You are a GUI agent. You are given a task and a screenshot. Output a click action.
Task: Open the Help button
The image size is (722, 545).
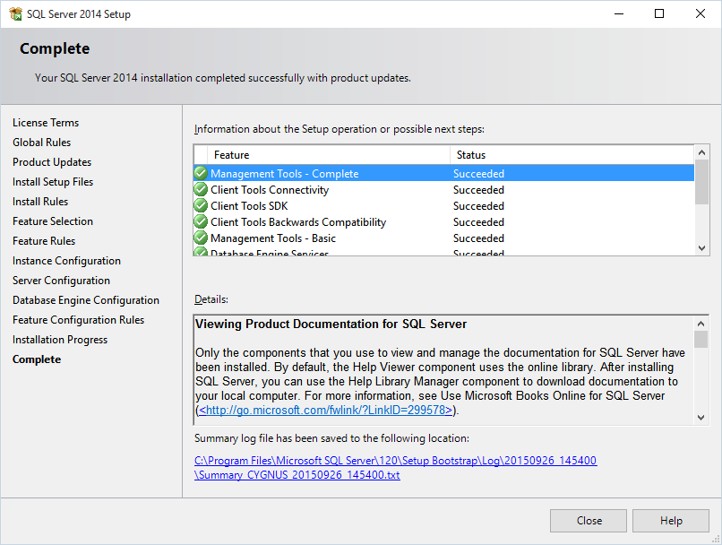coord(671,521)
